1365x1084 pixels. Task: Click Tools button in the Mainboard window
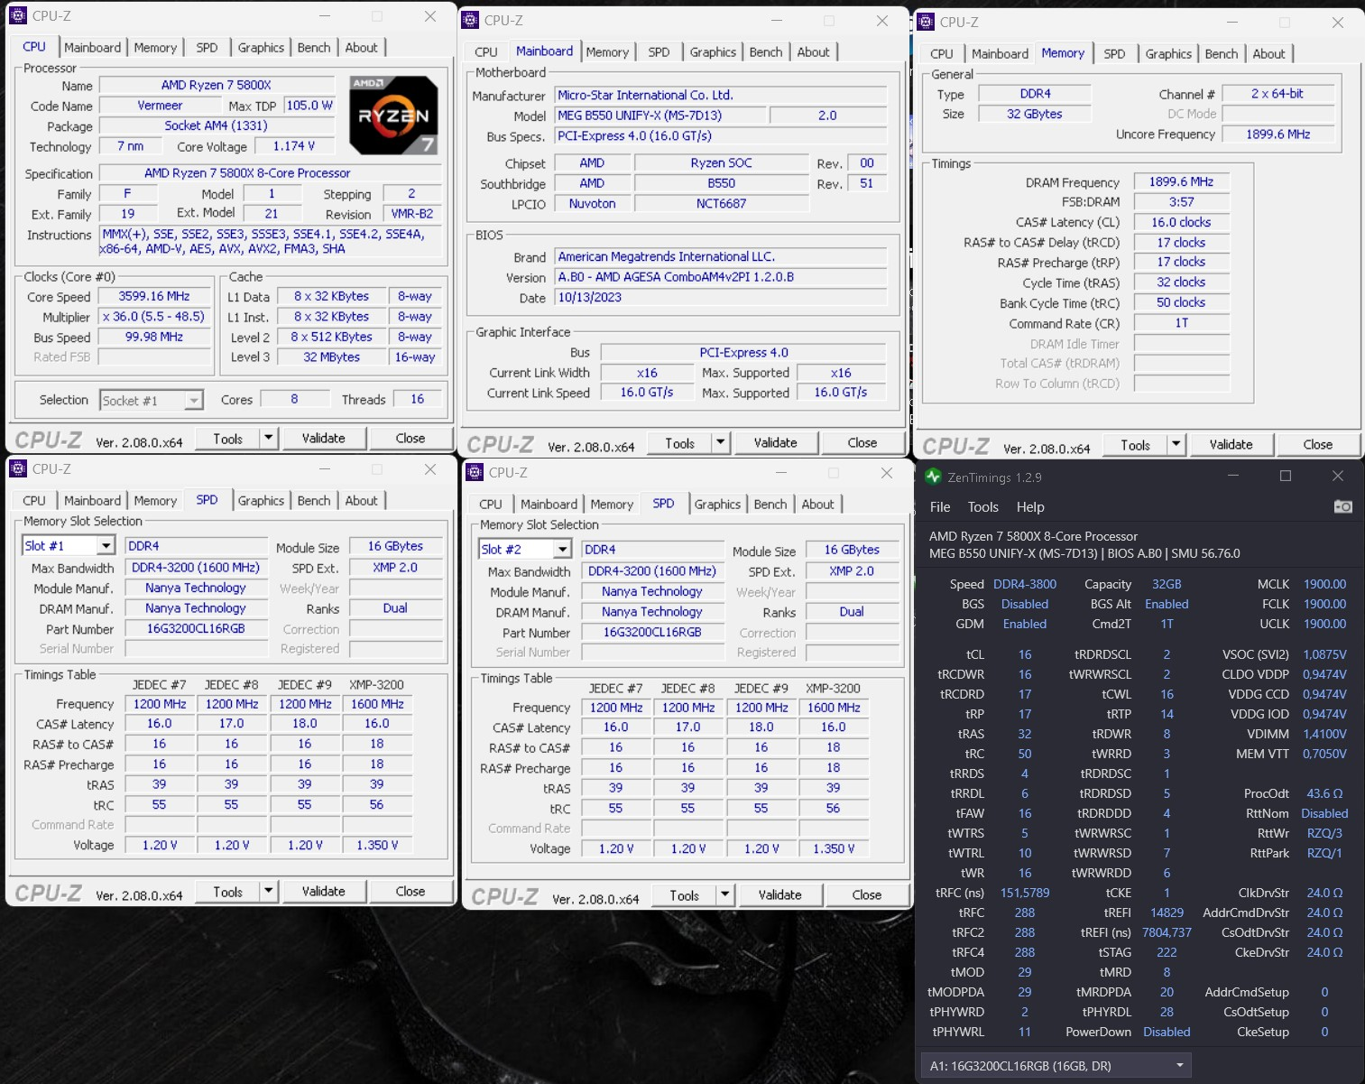coord(680,442)
